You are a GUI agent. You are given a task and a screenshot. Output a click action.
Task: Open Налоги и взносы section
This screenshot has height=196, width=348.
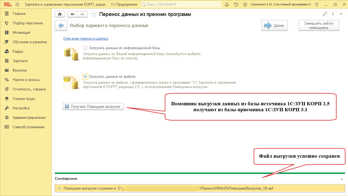26,80
